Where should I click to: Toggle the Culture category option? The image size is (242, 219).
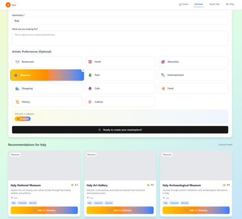[120, 102]
